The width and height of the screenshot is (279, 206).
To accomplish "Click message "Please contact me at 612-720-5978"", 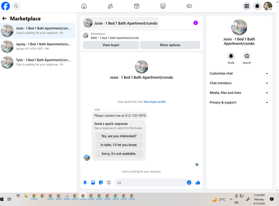I will [120, 116].
